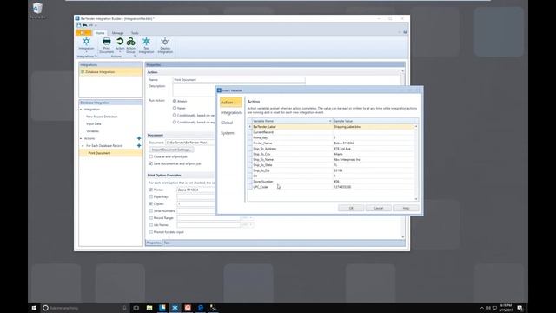Open the Action ribbon button
Image resolution: width=556 pixels, height=313 pixels.
[120, 45]
